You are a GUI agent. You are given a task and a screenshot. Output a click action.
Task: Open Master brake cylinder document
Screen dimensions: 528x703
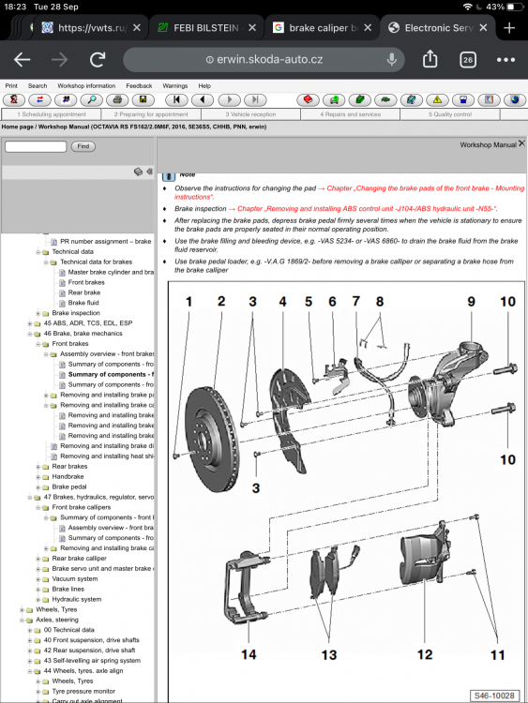point(111,272)
